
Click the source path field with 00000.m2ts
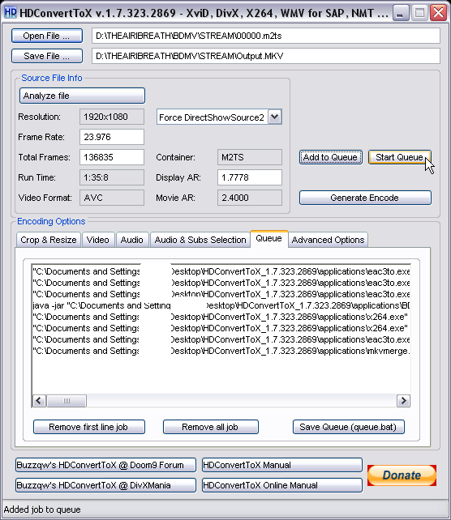tap(266, 36)
